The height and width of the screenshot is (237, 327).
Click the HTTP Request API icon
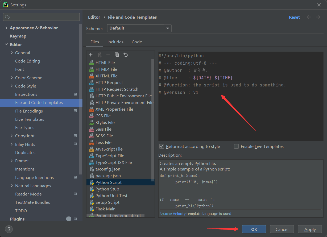click(92, 83)
